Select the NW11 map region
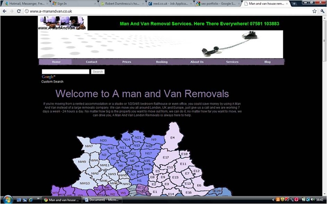 (105, 165)
